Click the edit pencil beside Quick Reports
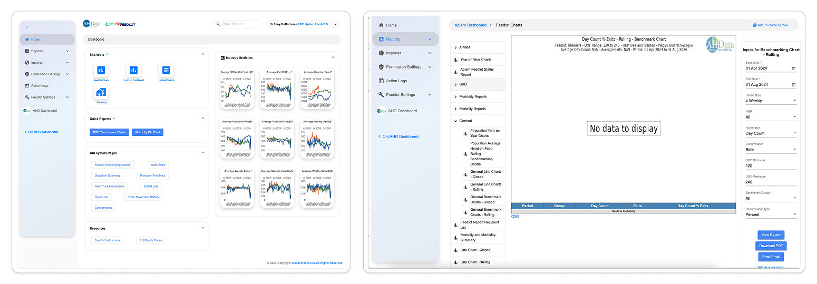Image resolution: width=817 pixels, height=284 pixels. tap(114, 119)
